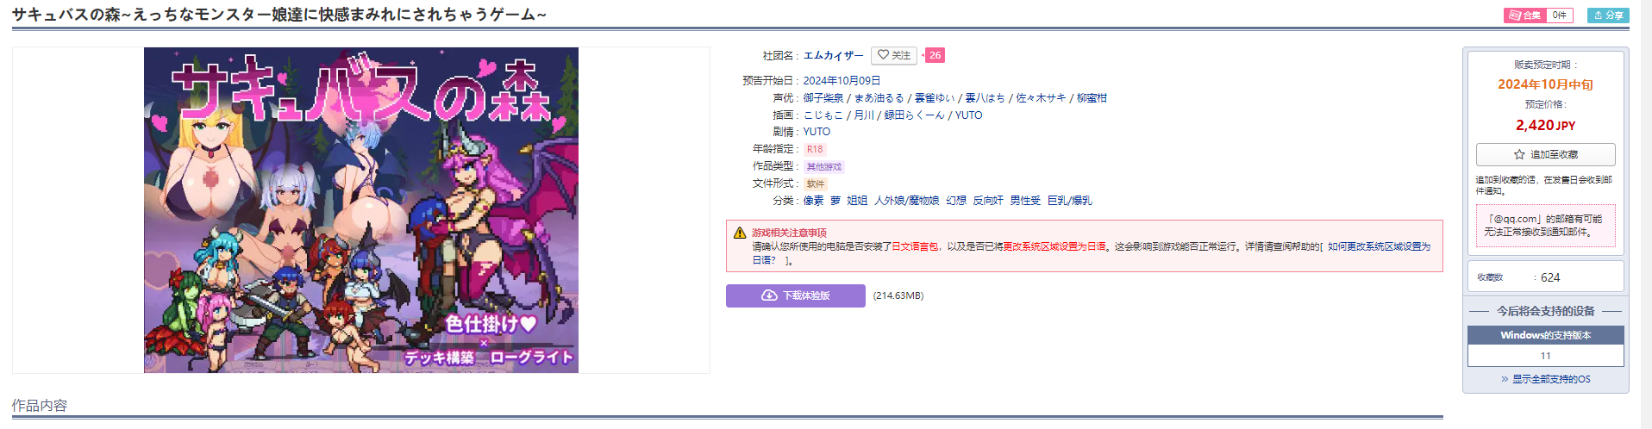Open the 萝 genre tag

(x=835, y=201)
